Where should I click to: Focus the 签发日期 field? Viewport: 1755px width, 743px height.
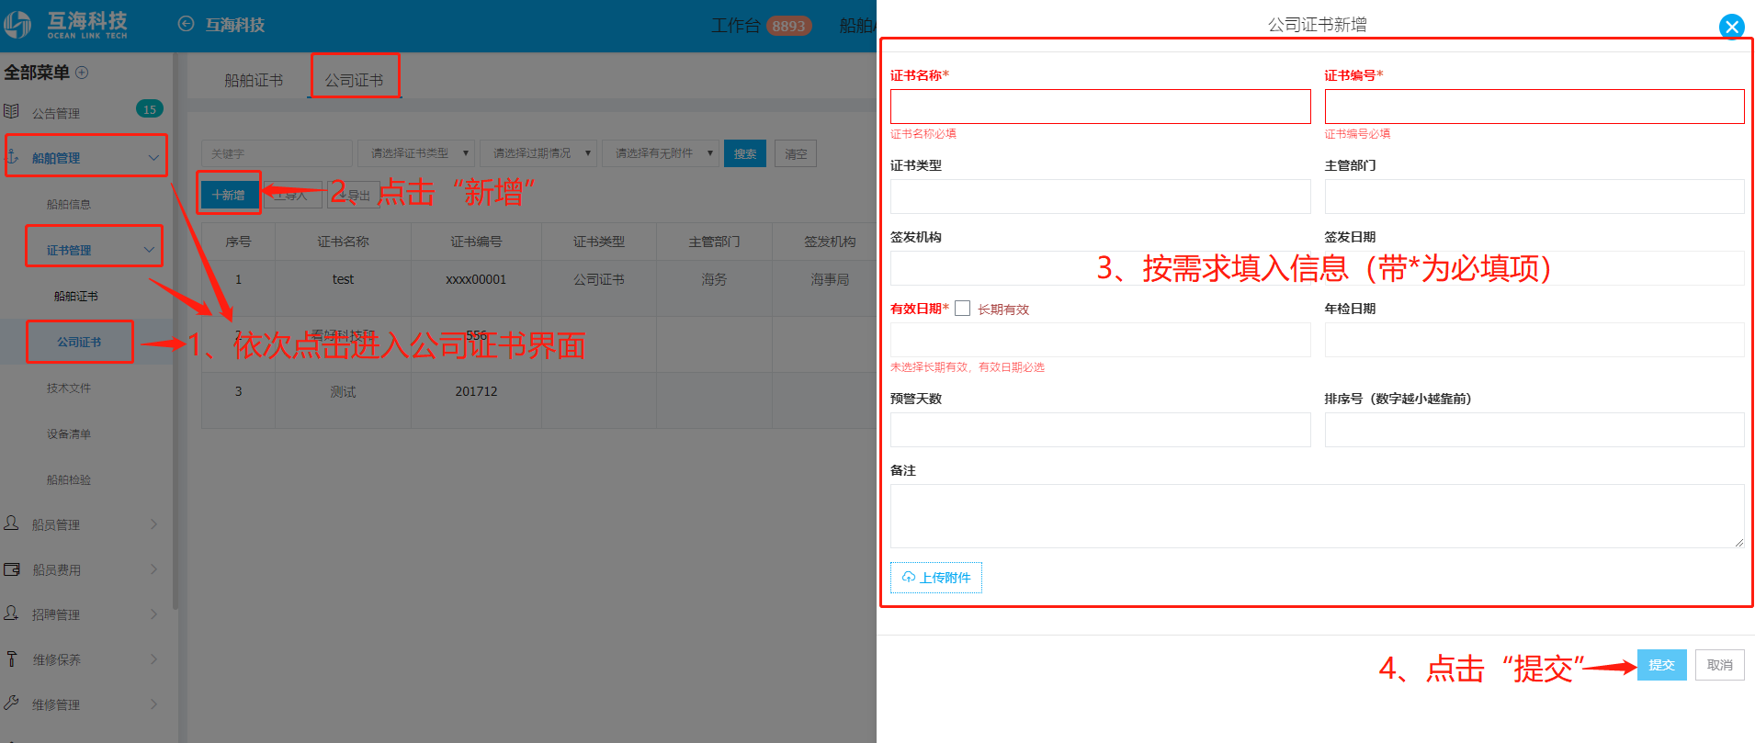(1534, 268)
